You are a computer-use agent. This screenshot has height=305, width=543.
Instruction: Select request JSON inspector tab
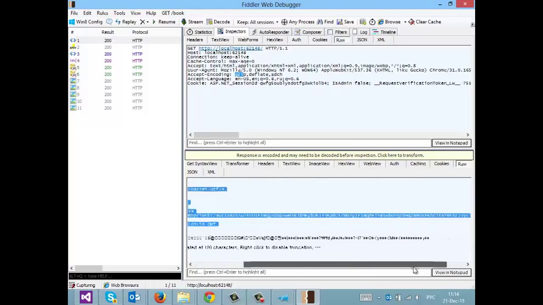[x=362, y=40]
